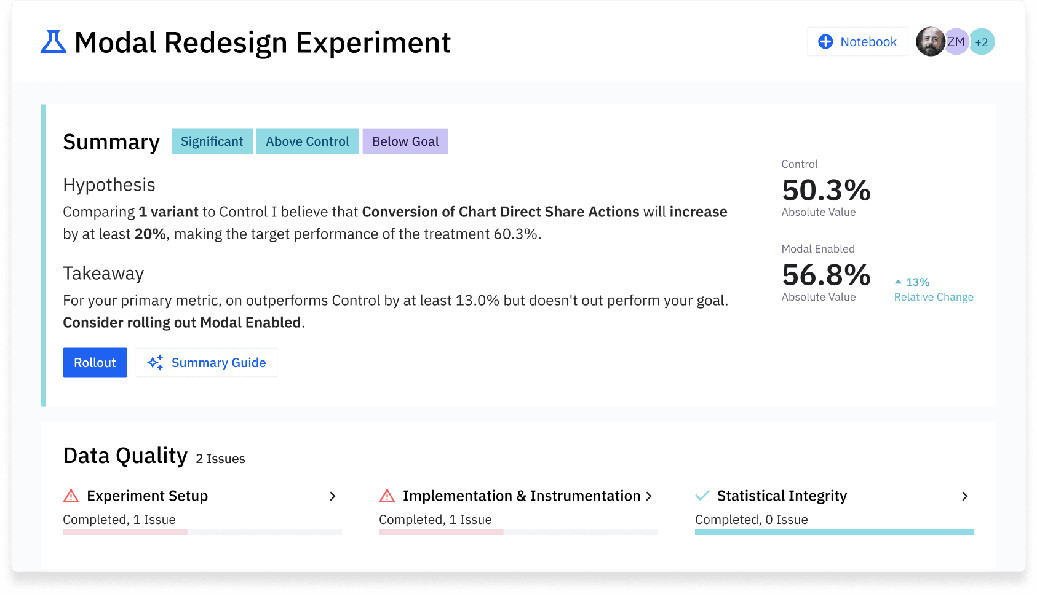Open the Relative Change link

click(x=933, y=296)
